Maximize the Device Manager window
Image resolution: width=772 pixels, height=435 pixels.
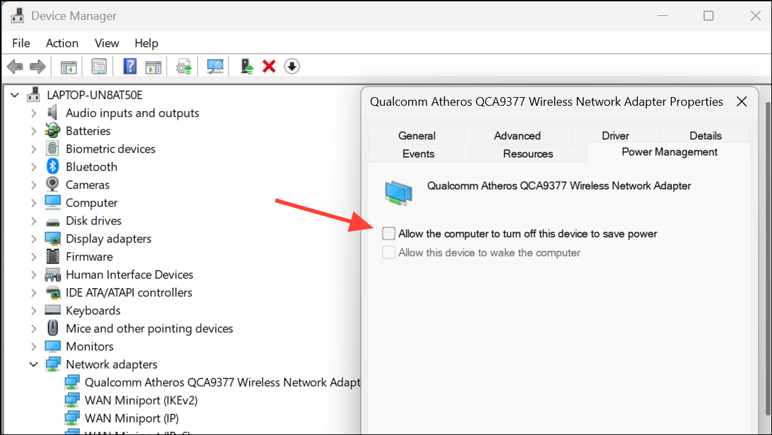[708, 16]
